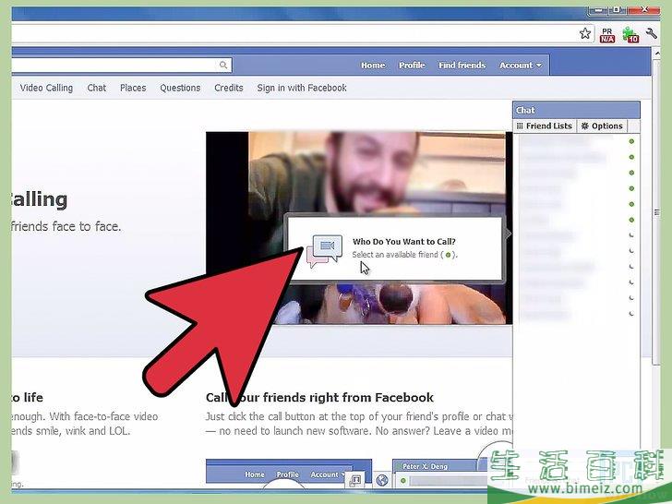Click Home in the bottom sample screenshot
672x504 pixels.
(x=255, y=474)
